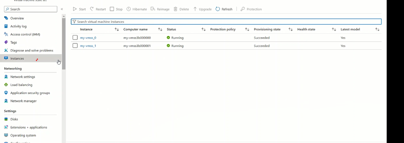Open Diagnose and solve problems
The width and height of the screenshot is (404, 143).
[x=32, y=50]
